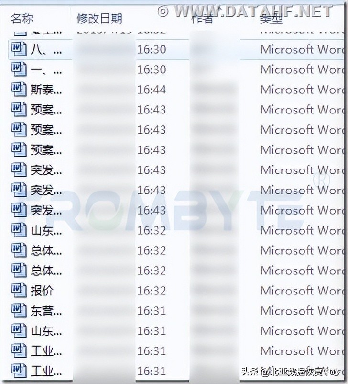Click the Word icon of the 报价 file
This screenshot has height=384, width=348.
[x=19, y=291]
